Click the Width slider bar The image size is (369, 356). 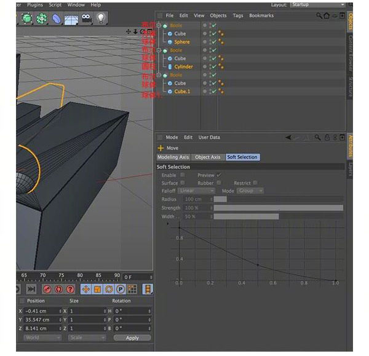(279, 216)
